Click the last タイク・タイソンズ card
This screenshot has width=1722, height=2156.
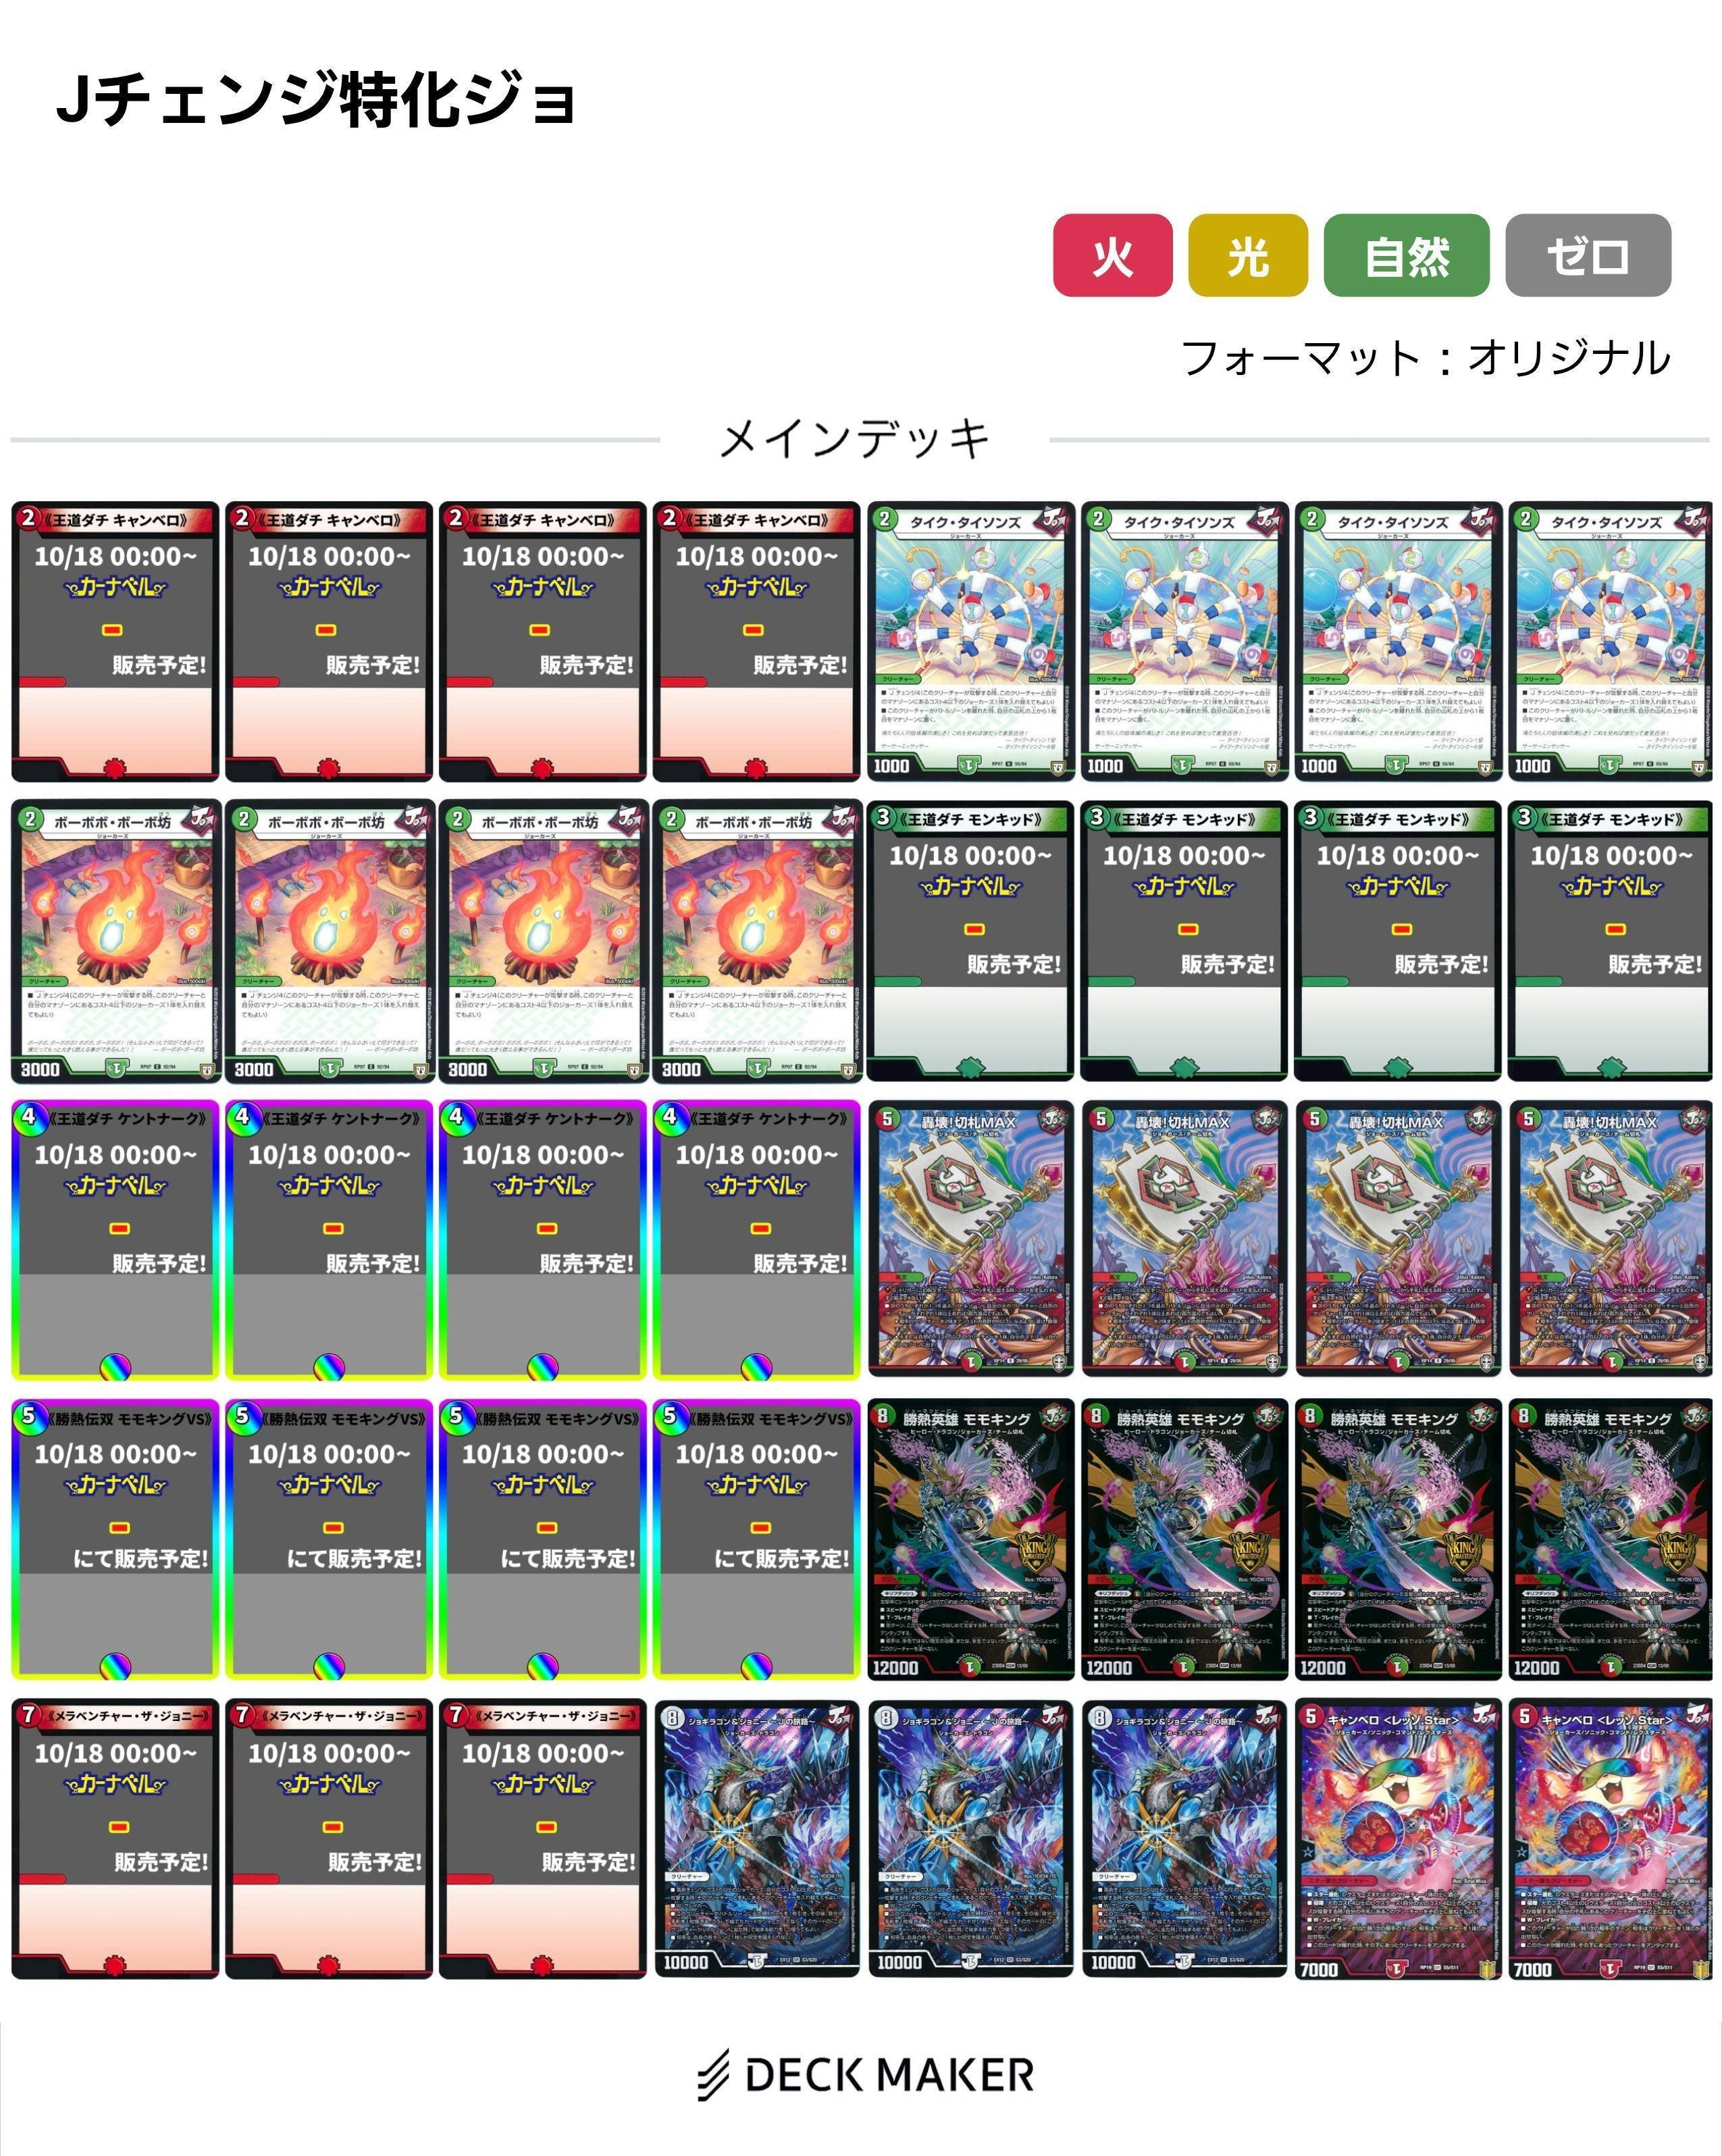[x=1611, y=641]
